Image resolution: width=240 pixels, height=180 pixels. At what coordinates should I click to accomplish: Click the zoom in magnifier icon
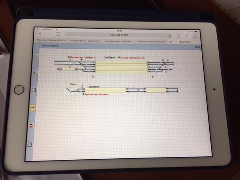[x=35, y=73]
